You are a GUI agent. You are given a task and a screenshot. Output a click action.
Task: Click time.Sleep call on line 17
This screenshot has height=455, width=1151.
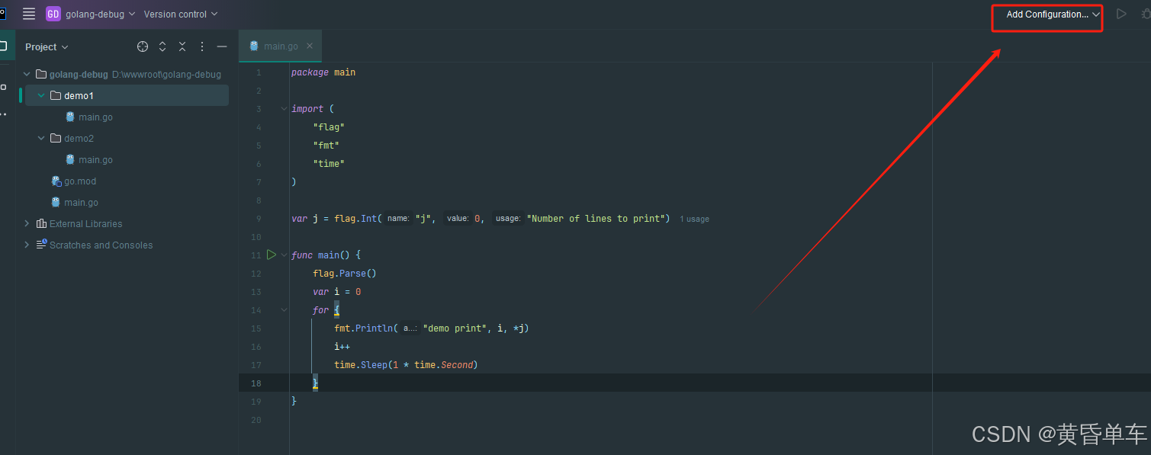(406, 365)
